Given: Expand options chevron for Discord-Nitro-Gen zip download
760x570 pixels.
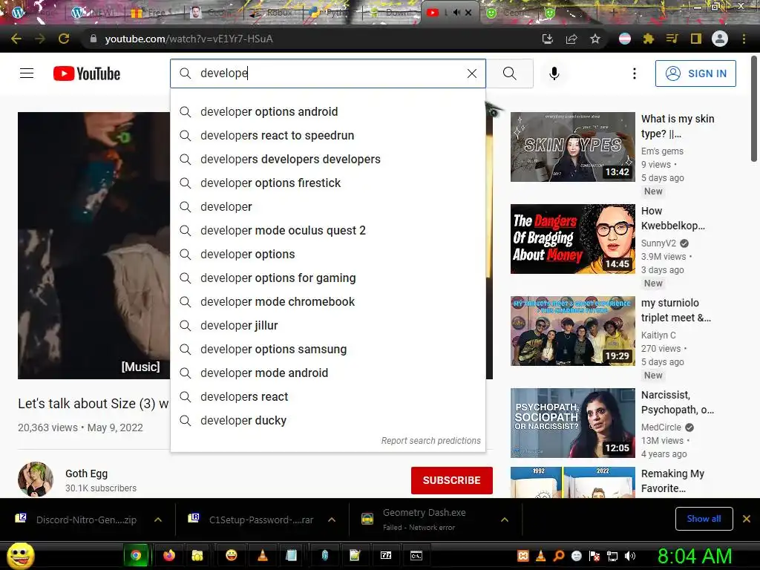Looking at the screenshot, I should click(x=158, y=520).
